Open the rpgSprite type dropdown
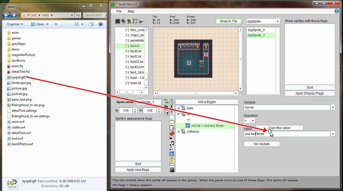This screenshot has width=343, height=191. point(278,21)
